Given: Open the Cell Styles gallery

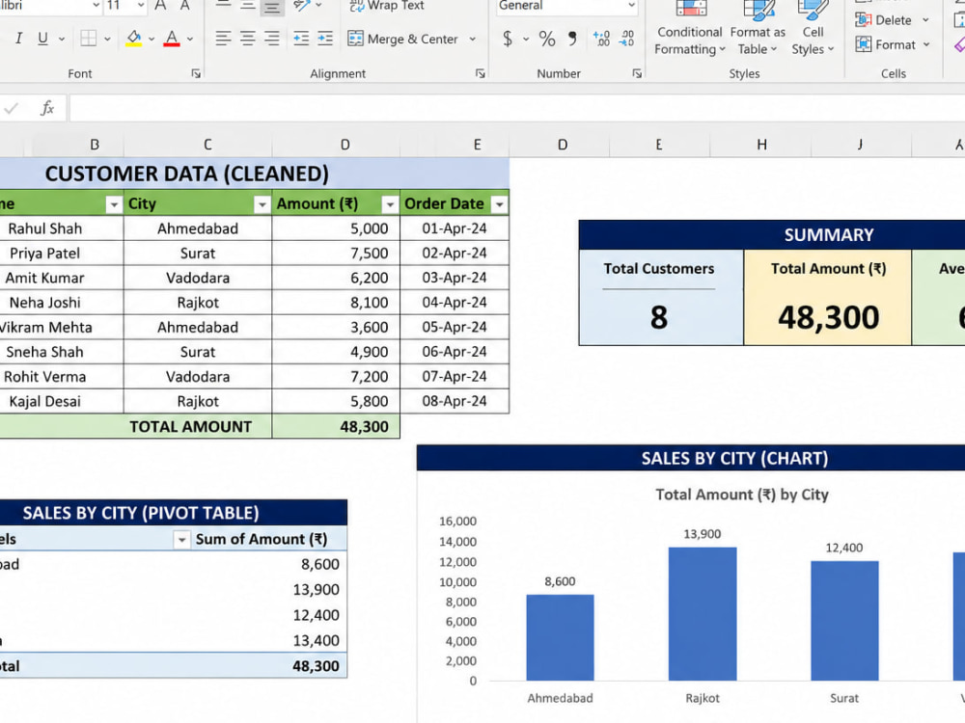Looking at the screenshot, I should (x=813, y=30).
